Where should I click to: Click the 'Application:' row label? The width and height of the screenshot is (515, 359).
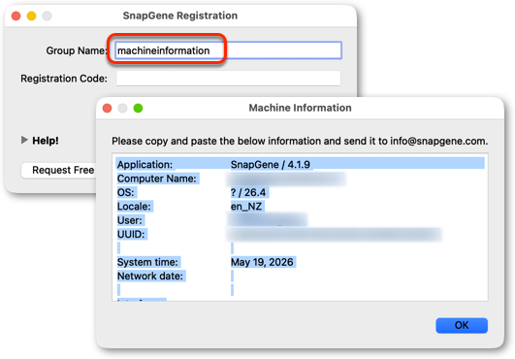click(x=145, y=165)
